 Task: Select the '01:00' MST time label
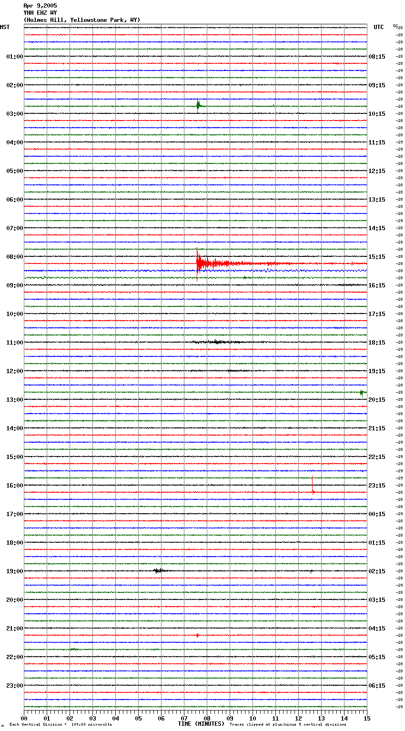(x=14, y=57)
